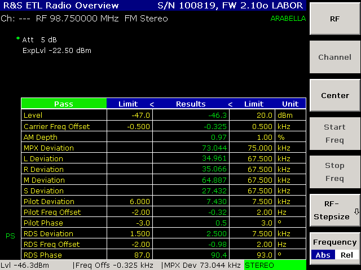Select the Center frequency softkey

(334, 95)
